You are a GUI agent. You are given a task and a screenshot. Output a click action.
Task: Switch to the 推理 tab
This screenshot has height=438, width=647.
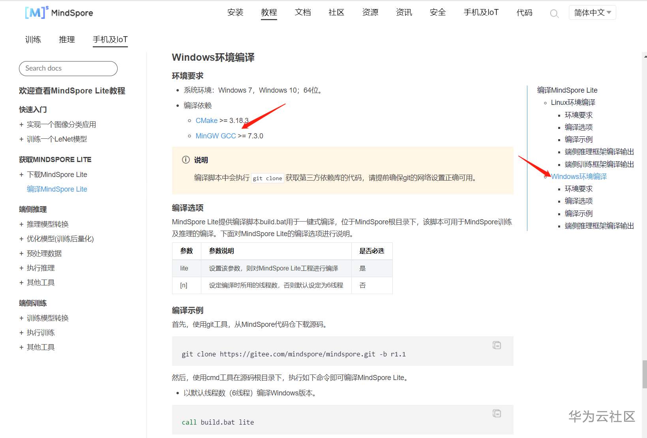67,39
